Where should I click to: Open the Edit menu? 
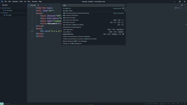[x=9, y=1]
